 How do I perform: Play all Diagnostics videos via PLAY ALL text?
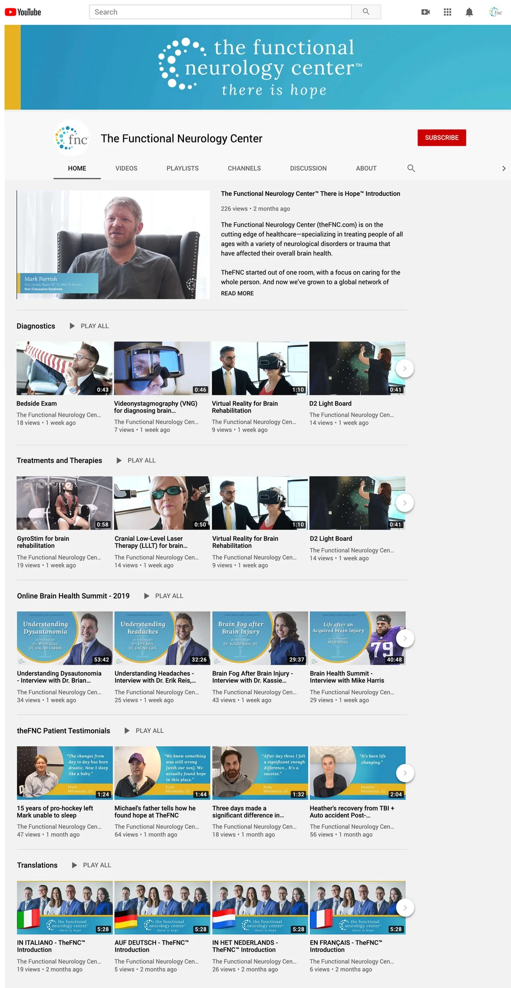pos(95,326)
